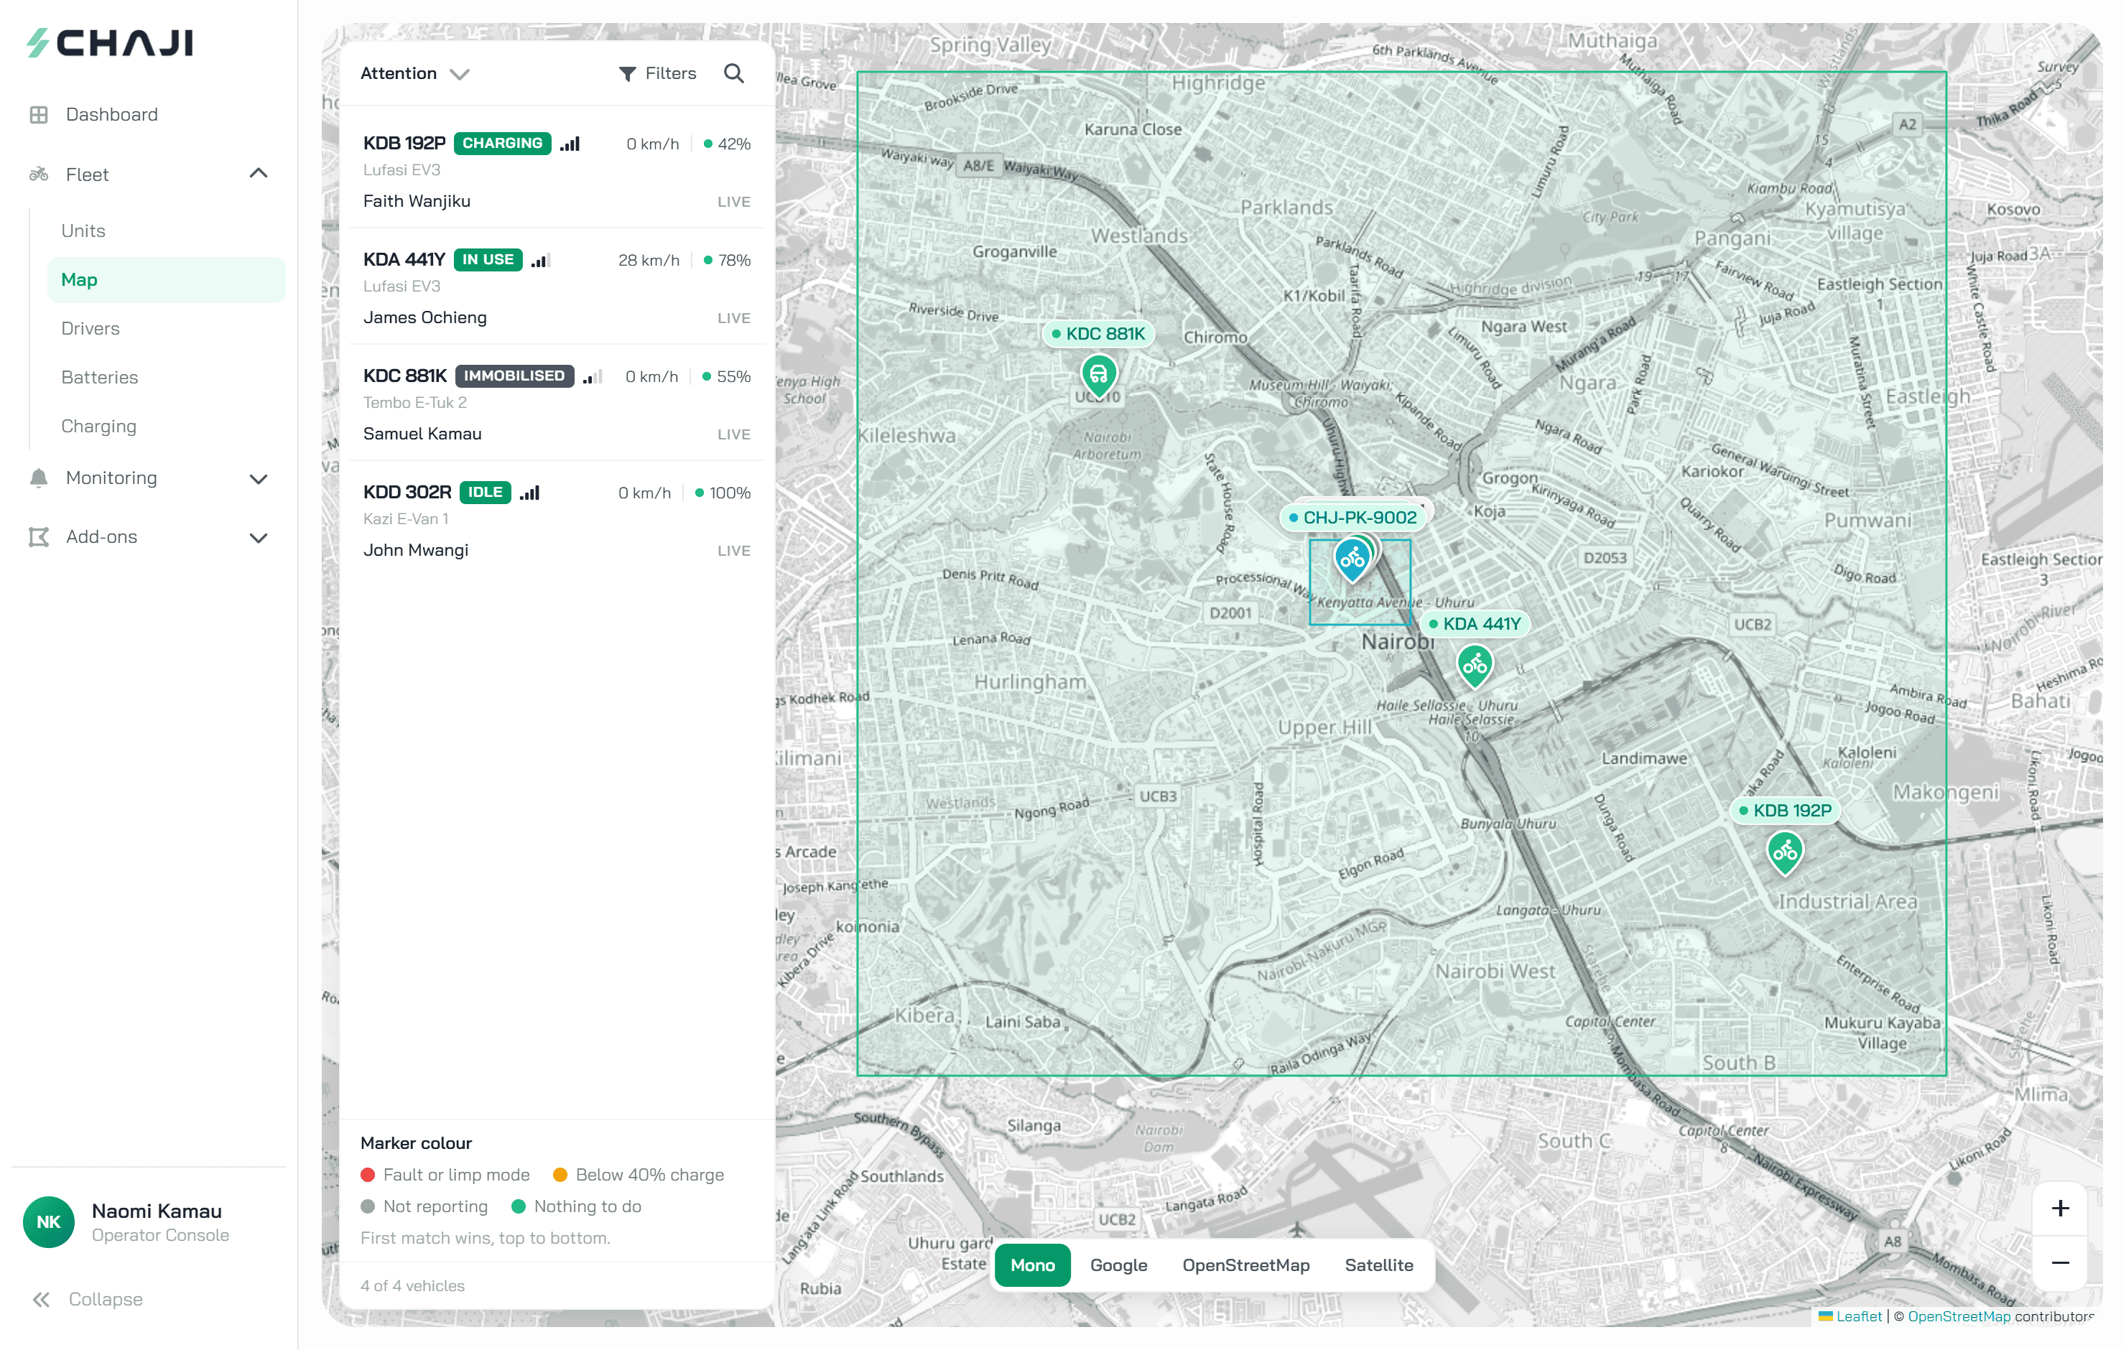Open the search icon in vehicle panel
The width and height of the screenshot is (2126, 1350).
[733, 73]
